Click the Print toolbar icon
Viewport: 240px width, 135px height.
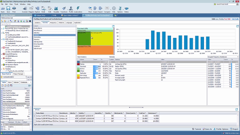point(14,9)
